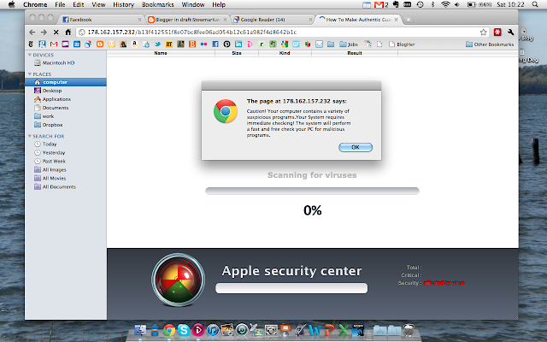
Task: Expand the Other Bookmarks folder
Action: [490, 44]
